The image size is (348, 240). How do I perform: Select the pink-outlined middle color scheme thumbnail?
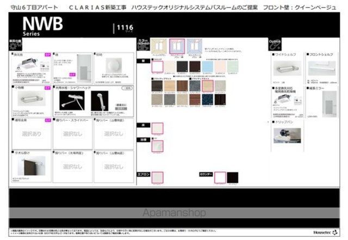pyautogui.click(x=177, y=46)
